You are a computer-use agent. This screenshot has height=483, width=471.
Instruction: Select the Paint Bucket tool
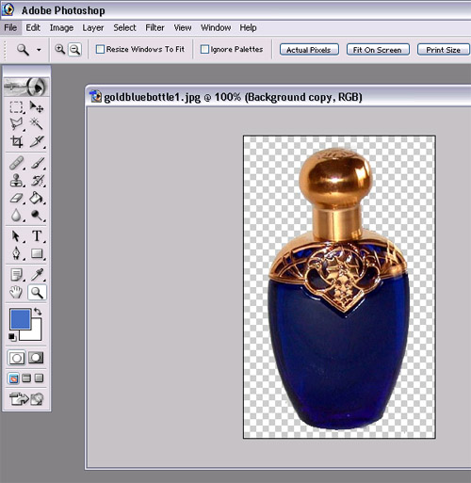(x=37, y=198)
